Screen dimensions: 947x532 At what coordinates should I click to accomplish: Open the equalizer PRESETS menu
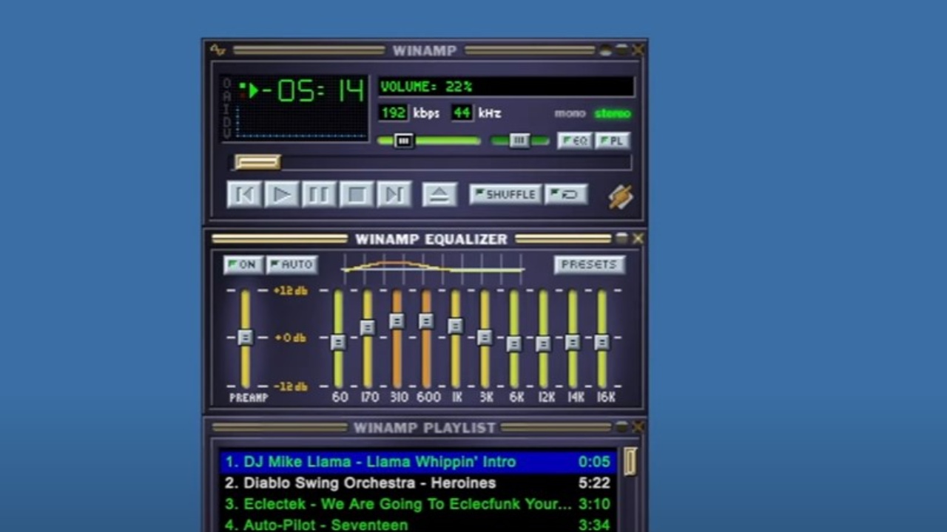[x=589, y=265]
